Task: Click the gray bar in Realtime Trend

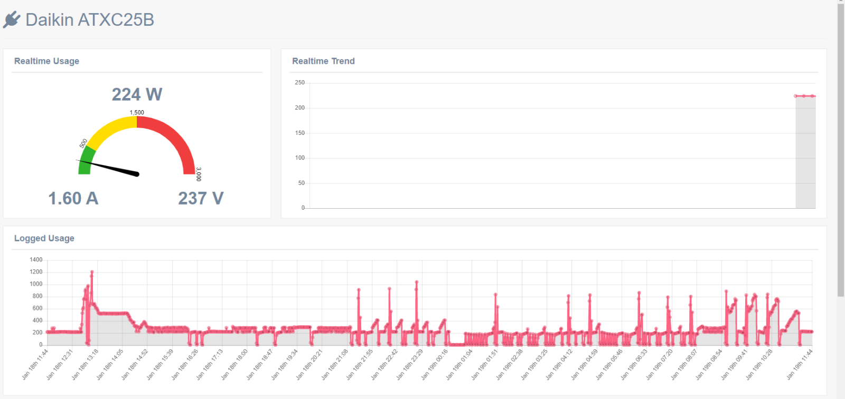Action: click(x=805, y=152)
